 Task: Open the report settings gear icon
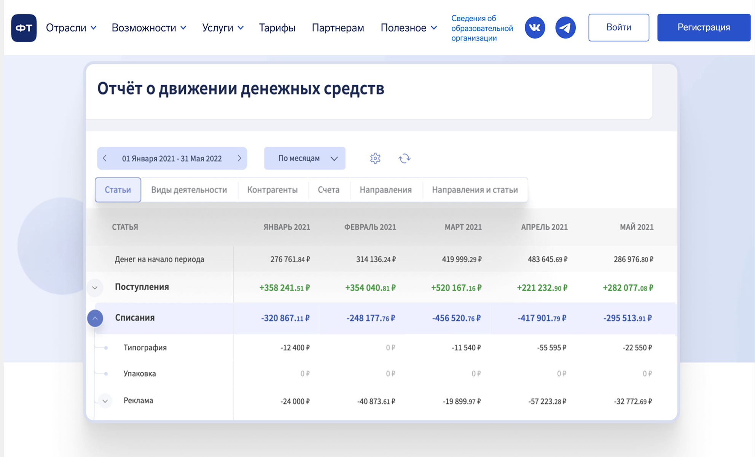(375, 158)
